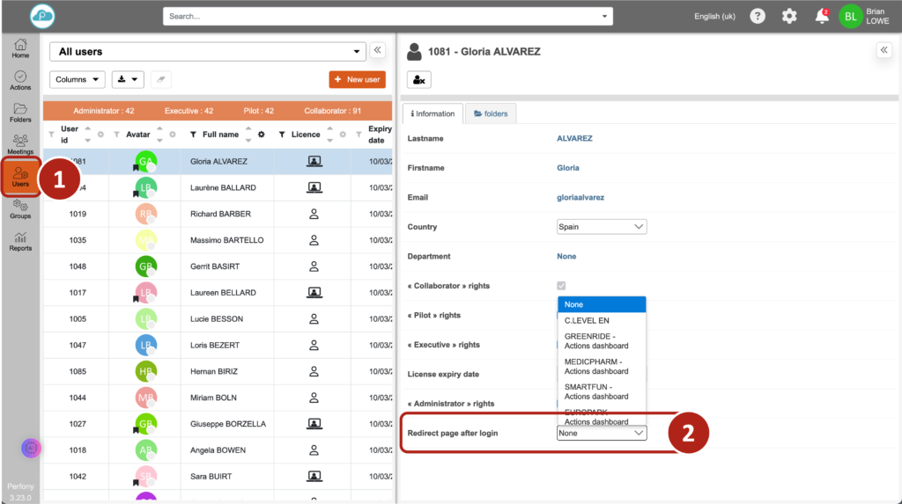Collapse the user list panel
Screen dimensions: 902x504
tap(377, 51)
